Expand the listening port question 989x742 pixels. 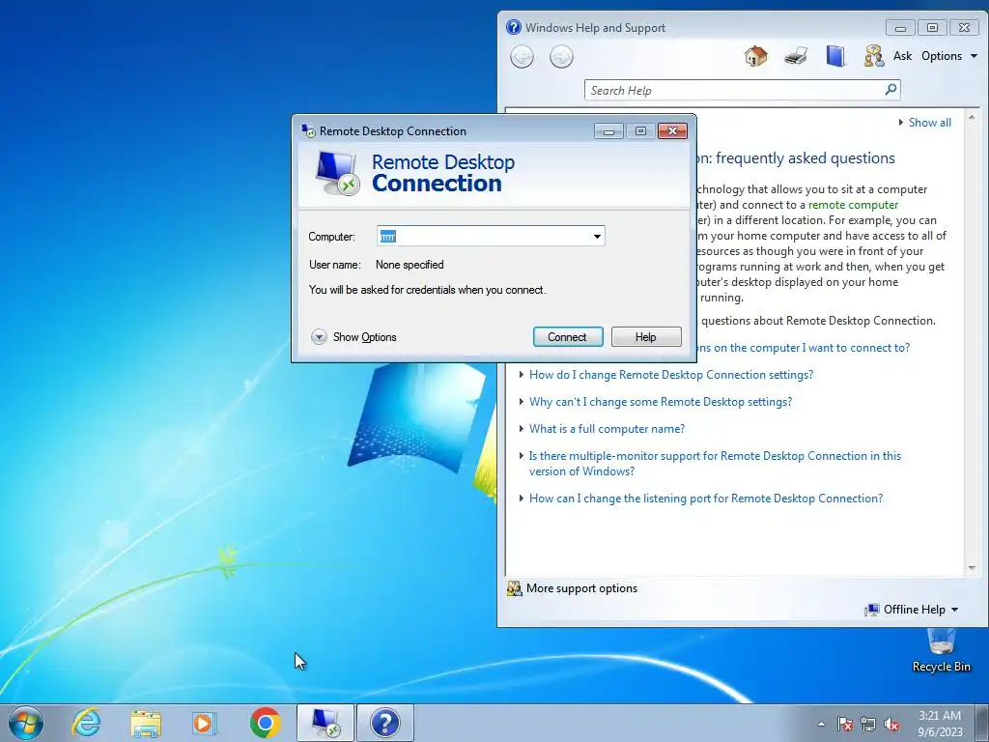point(706,499)
